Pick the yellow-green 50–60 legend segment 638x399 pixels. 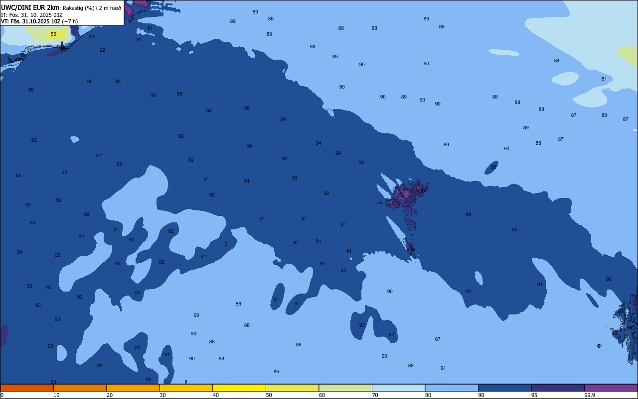[292, 388]
